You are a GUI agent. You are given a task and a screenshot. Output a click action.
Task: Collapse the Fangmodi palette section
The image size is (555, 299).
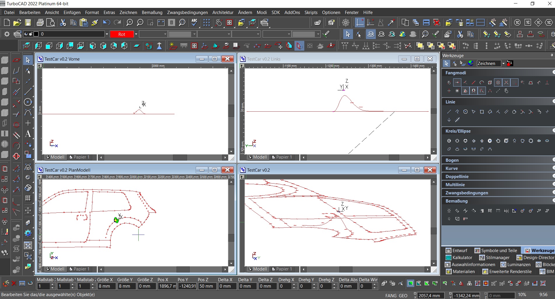[x=553, y=72]
